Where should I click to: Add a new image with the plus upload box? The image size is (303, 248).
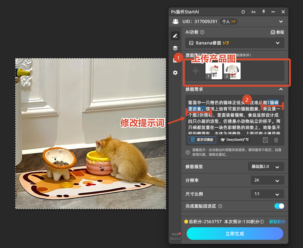tap(196, 71)
